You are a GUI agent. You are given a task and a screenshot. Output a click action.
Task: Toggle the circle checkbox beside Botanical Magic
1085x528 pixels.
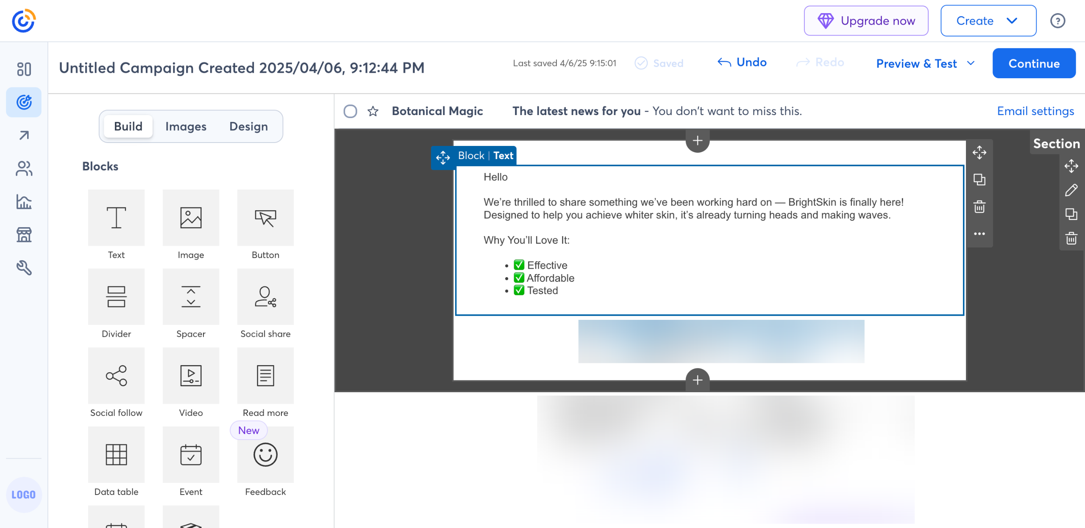coord(350,111)
